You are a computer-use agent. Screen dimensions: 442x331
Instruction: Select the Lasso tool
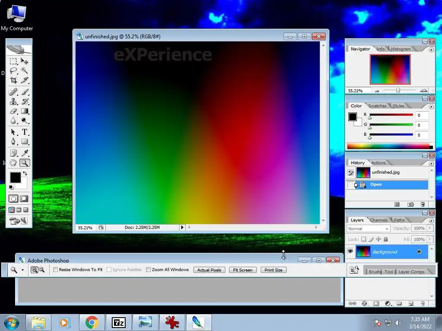13,71
